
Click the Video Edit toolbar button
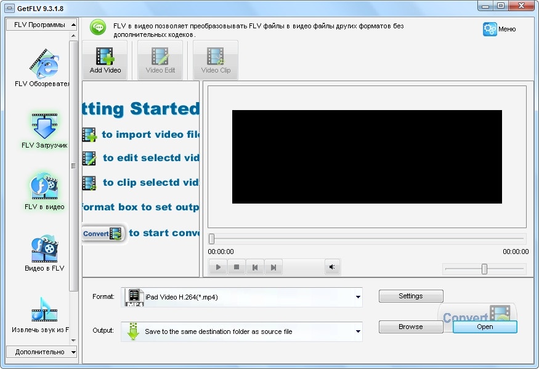coord(160,60)
